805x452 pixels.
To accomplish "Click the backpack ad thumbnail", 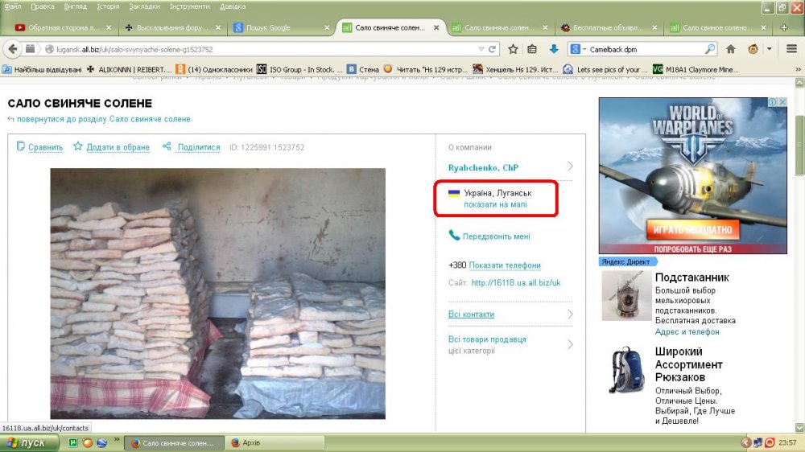I will tap(625, 369).
